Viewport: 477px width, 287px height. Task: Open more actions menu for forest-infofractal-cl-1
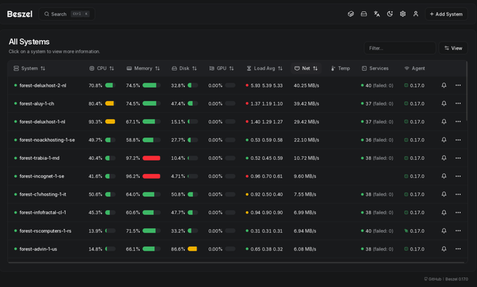click(x=458, y=213)
